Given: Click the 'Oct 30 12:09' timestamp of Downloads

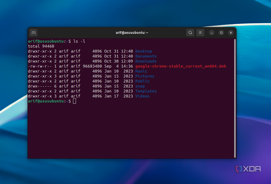Looking at the screenshot, I should pyautogui.click(x=119, y=61).
